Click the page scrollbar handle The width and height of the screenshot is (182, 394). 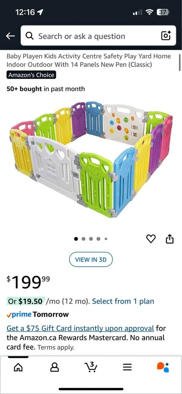tap(180, 62)
